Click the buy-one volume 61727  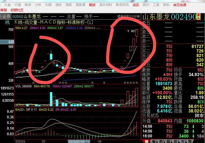click(197, 46)
